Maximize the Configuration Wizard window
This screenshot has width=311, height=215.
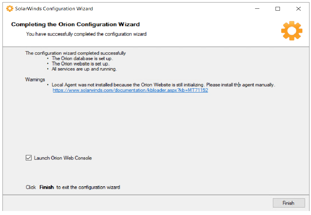(x=278, y=9)
